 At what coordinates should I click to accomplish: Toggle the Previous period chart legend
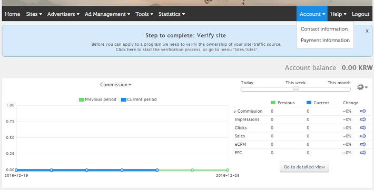click(97, 99)
